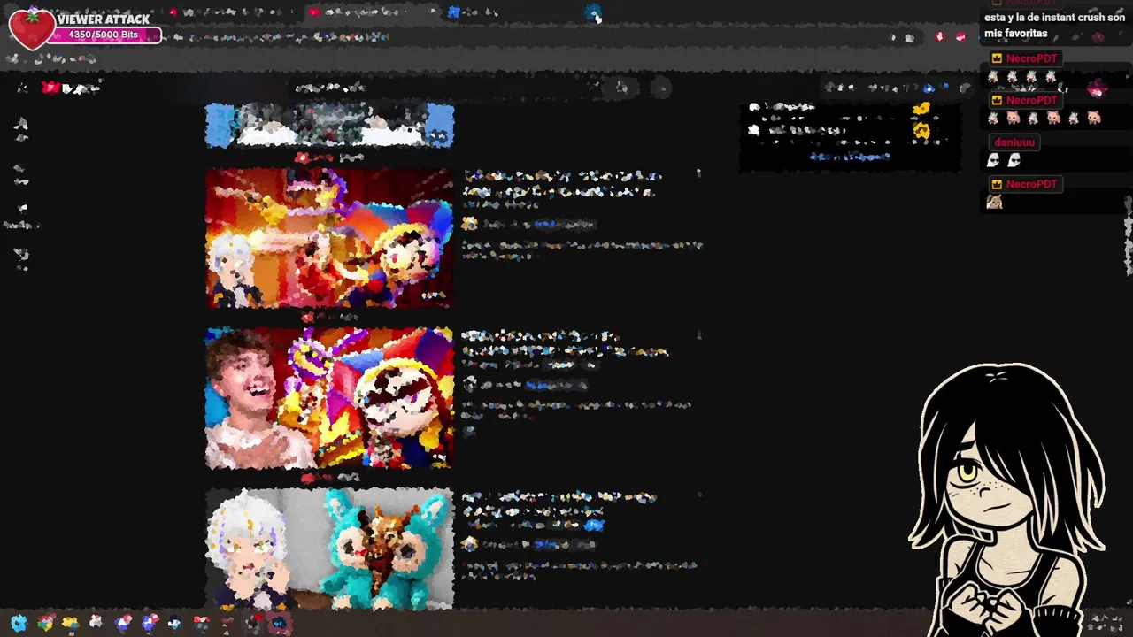Open Google Chrome from the taskbar
1133x637 pixels.
(45, 623)
